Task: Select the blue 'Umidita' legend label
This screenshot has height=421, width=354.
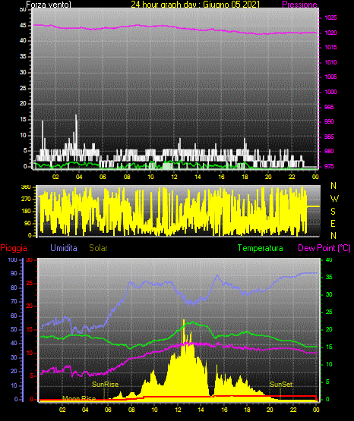Action: click(64, 248)
